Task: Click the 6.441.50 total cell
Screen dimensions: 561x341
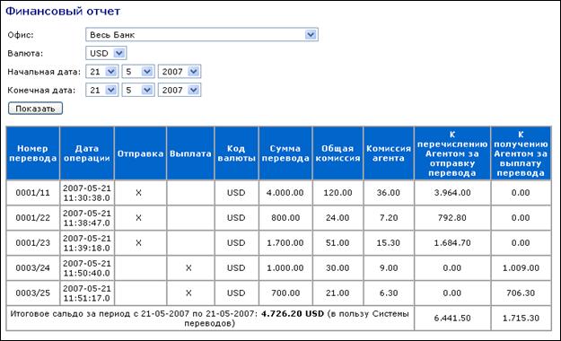Action: [x=452, y=318]
